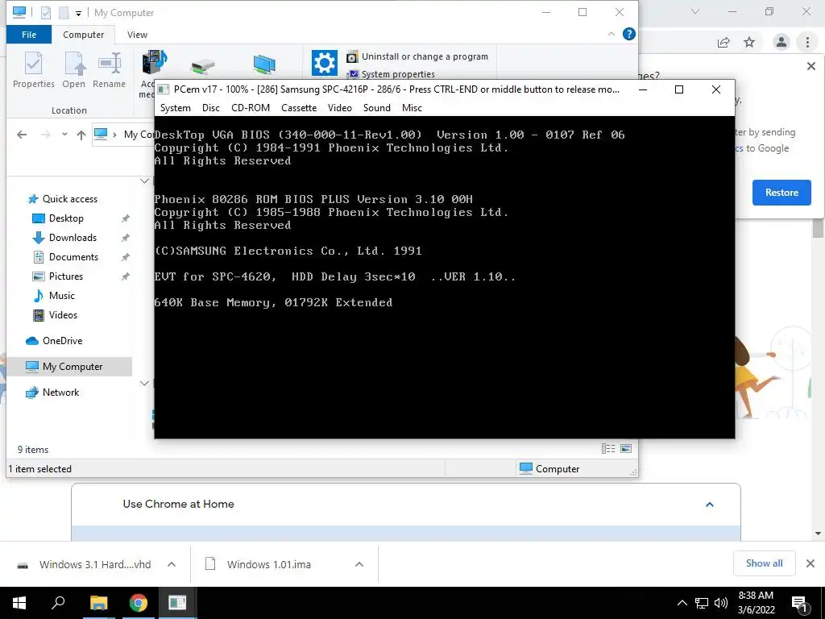Show hidden system tray icons
The height and width of the screenshot is (619, 825).
pyautogui.click(x=682, y=603)
